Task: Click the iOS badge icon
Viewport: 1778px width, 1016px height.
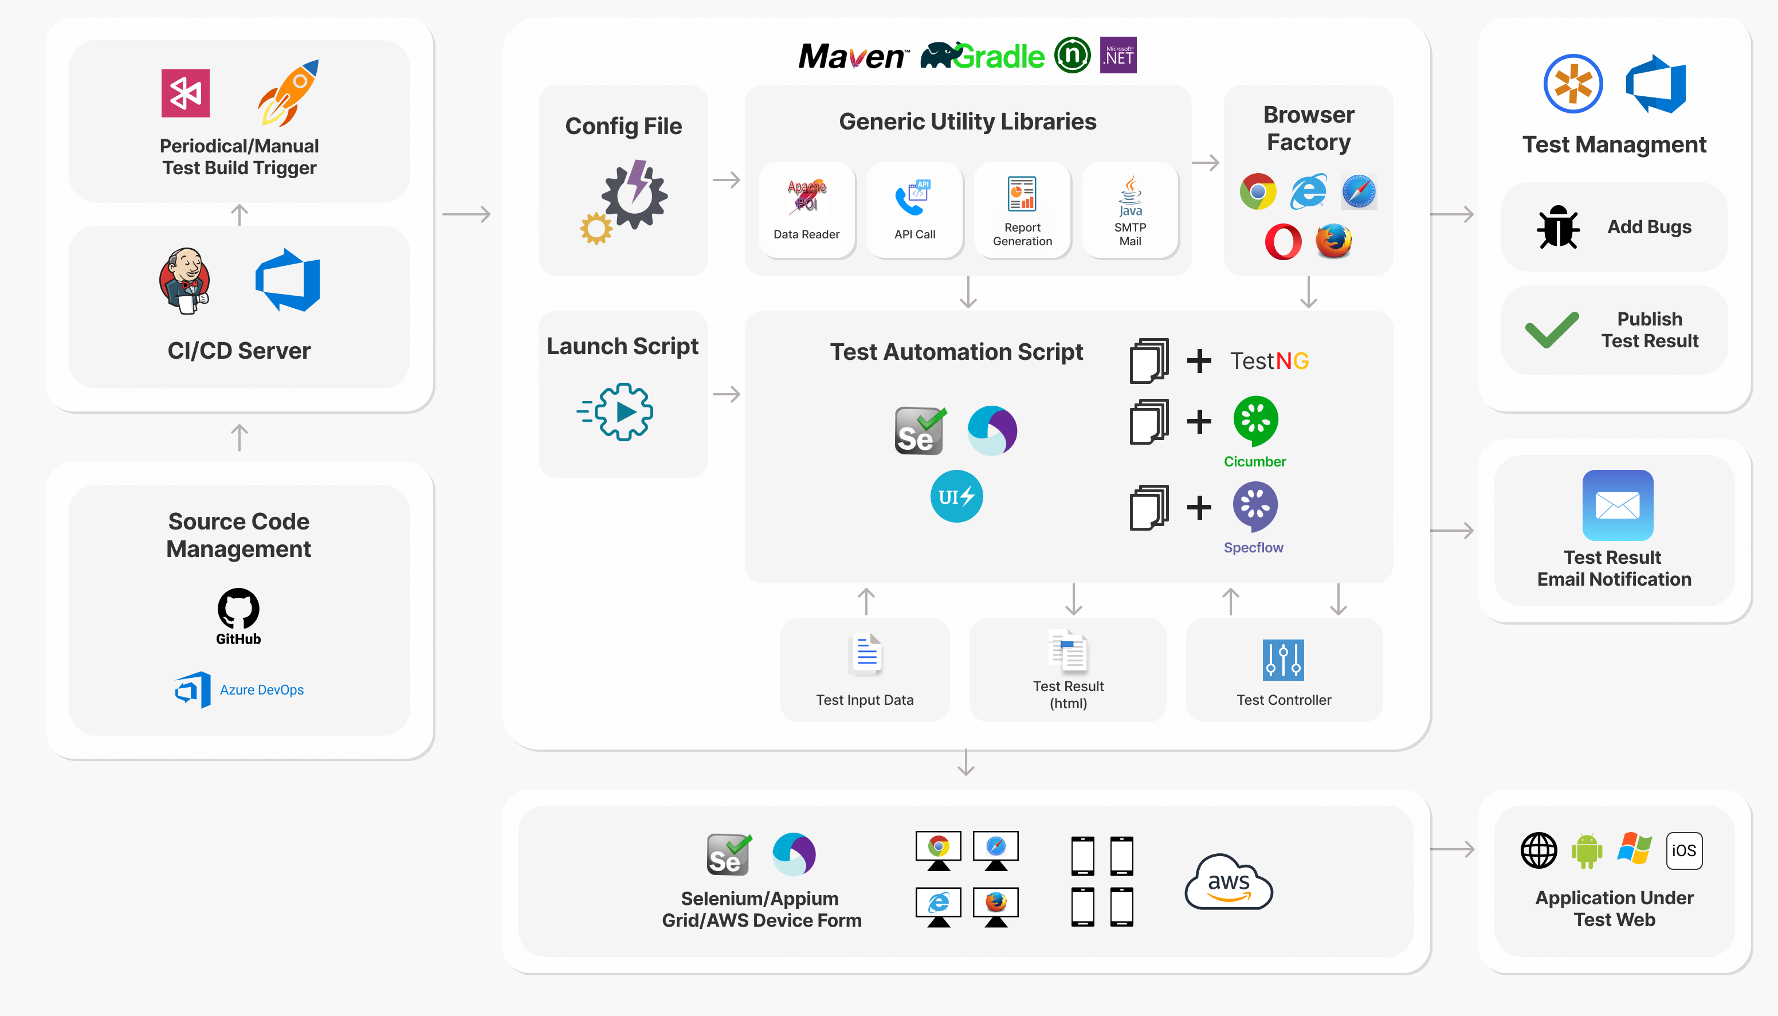Action: click(x=1685, y=850)
